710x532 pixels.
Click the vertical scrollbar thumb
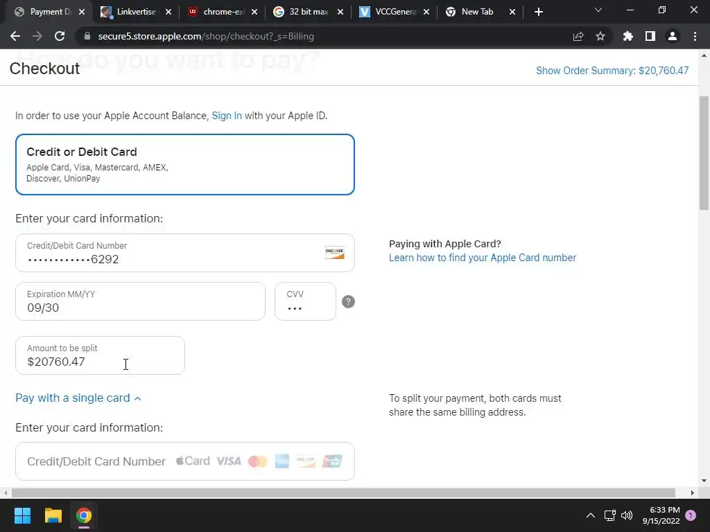[x=704, y=153]
